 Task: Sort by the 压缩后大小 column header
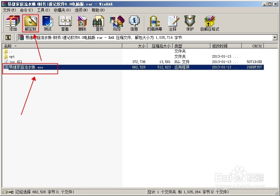click(160, 46)
